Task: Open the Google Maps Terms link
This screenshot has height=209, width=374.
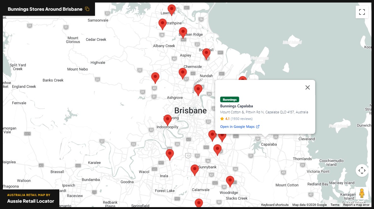Action: [x=335, y=205]
